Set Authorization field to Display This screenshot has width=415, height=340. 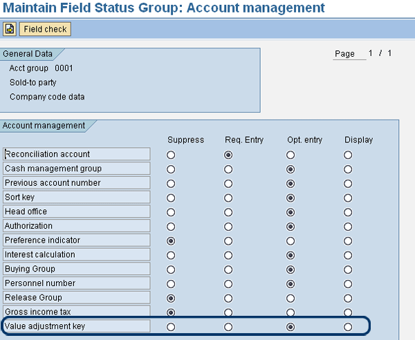(x=348, y=226)
